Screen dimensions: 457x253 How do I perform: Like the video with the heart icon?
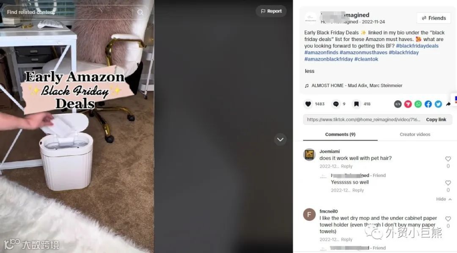(x=308, y=104)
